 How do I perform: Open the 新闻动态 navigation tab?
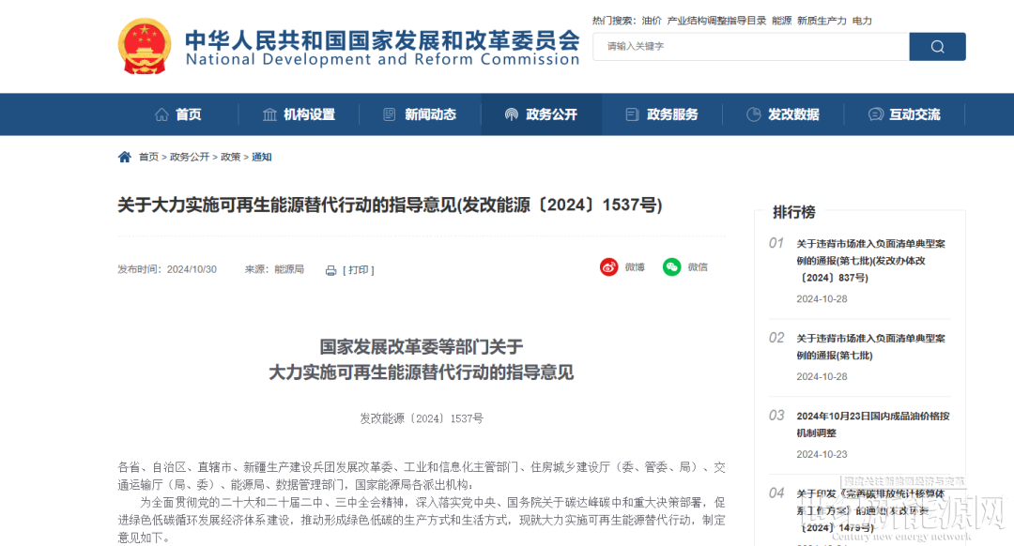click(421, 114)
